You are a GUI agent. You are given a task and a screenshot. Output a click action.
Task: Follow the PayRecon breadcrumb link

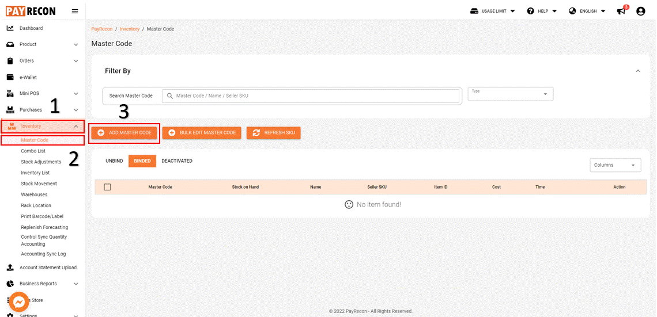(x=102, y=29)
